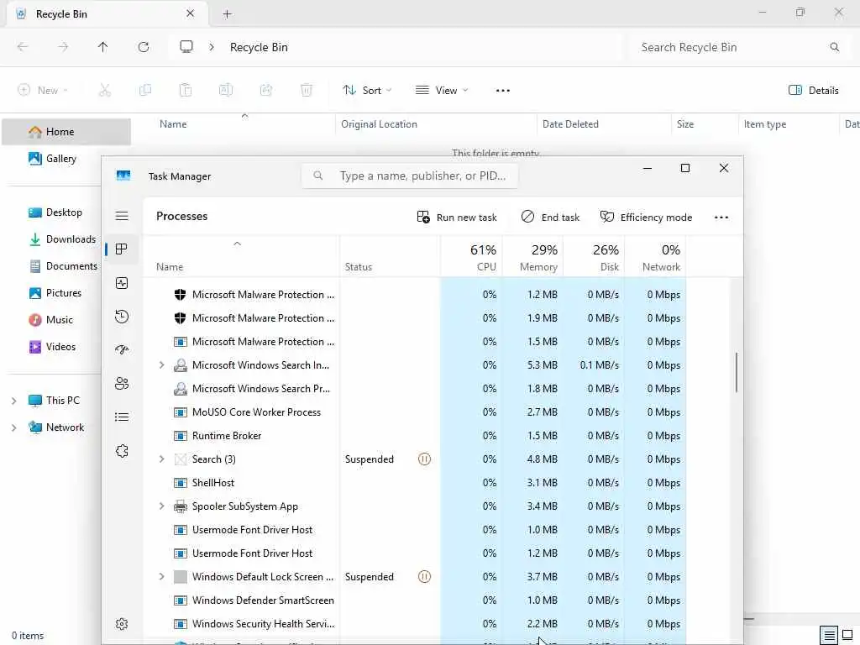The height and width of the screenshot is (645, 860).
Task: Switch Explorer to large thumbnails view icon
Action: [847, 635]
